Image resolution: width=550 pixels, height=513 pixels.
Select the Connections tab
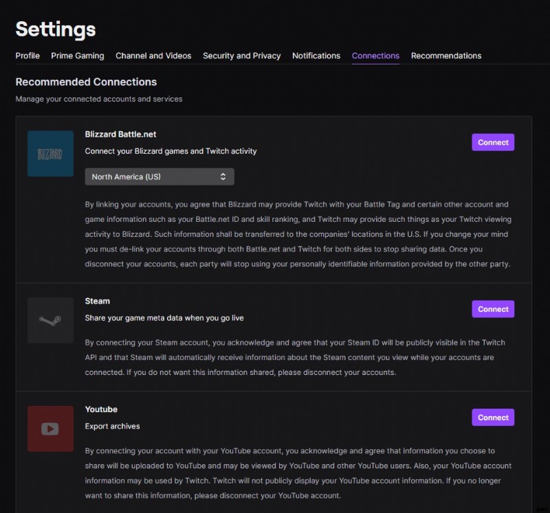point(375,56)
